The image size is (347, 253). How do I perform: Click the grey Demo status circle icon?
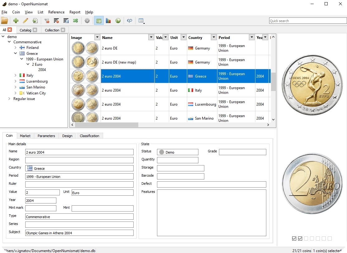point(162,152)
